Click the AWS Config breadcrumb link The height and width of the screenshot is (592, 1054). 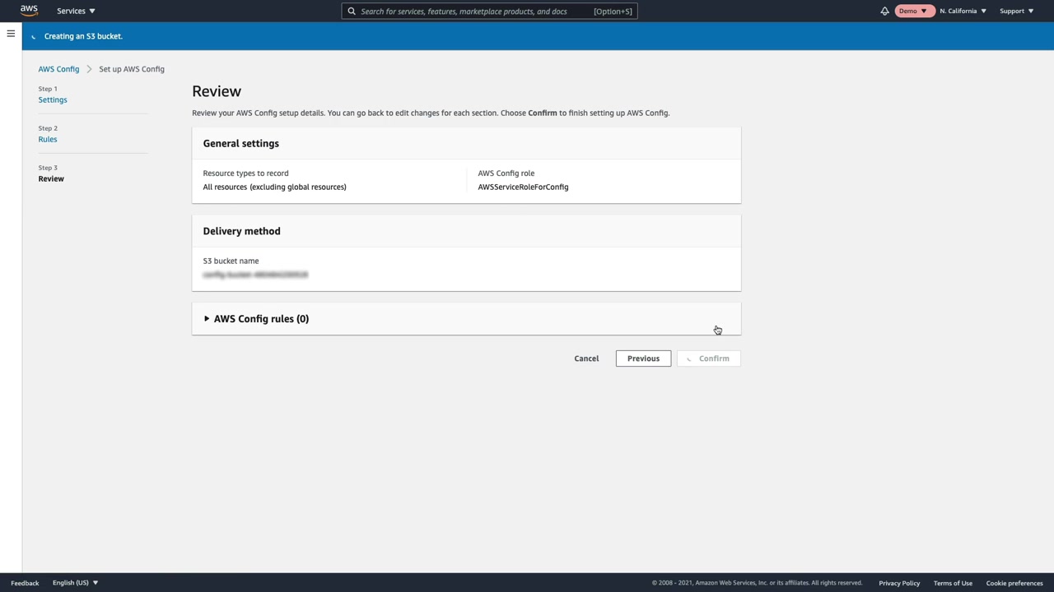(58, 69)
